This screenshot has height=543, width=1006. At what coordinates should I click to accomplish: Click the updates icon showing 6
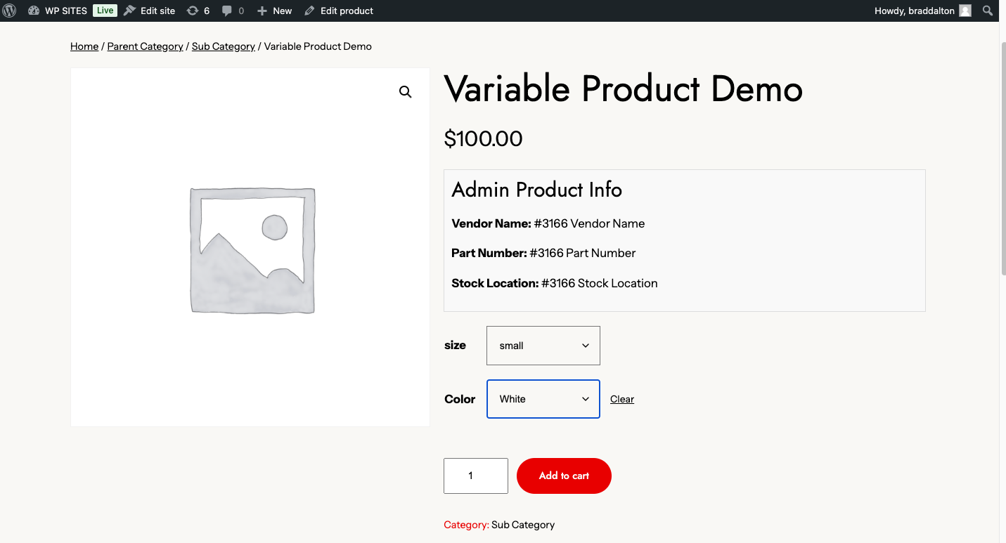pyautogui.click(x=198, y=11)
